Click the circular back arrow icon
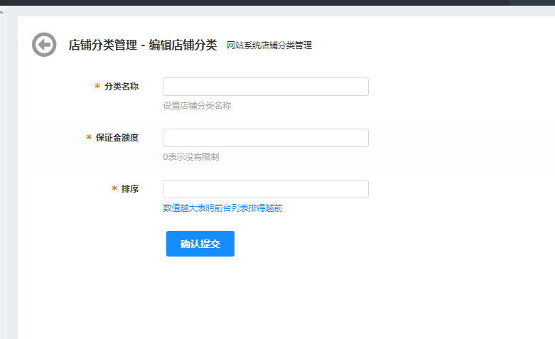555x339 pixels. [44, 45]
